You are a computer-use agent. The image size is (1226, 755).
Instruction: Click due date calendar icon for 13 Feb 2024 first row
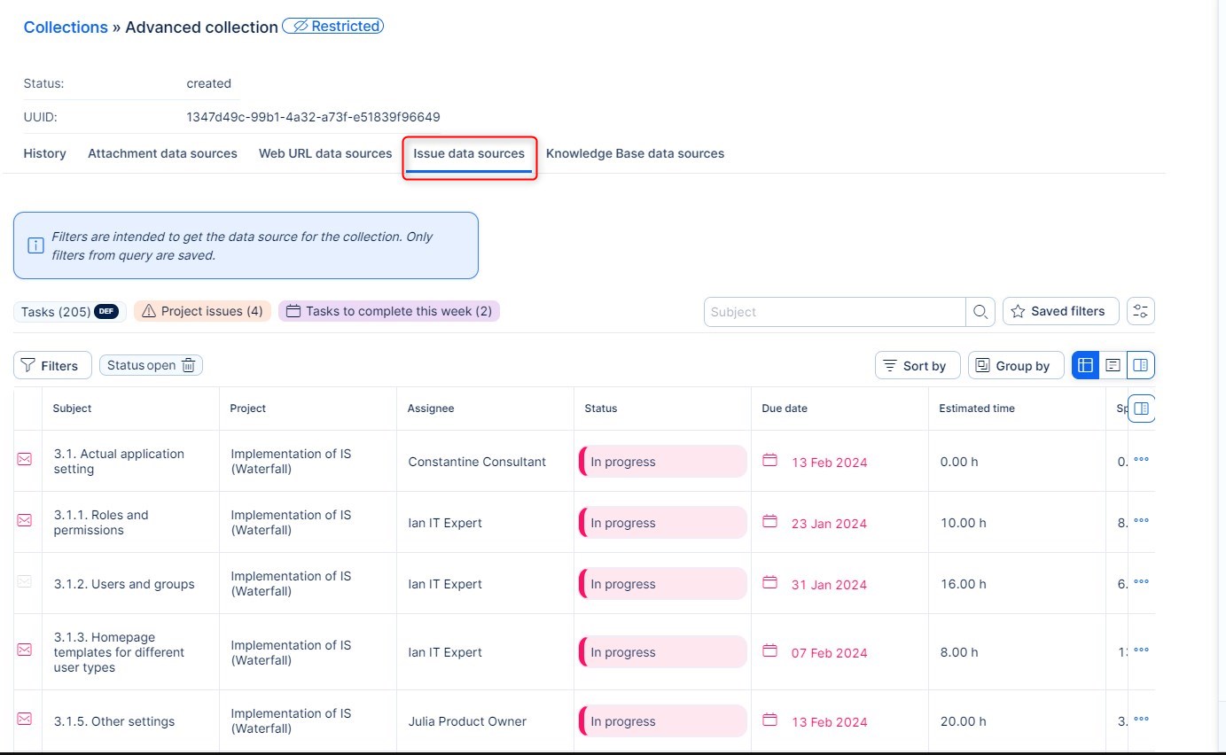tap(770, 461)
